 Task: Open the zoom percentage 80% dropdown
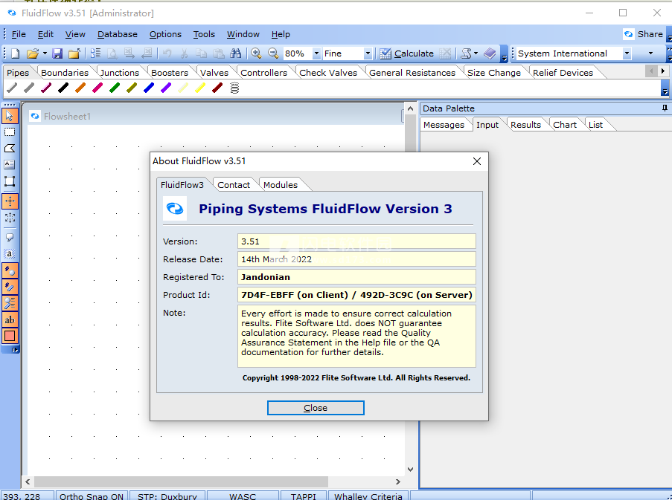tap(316, 53)
